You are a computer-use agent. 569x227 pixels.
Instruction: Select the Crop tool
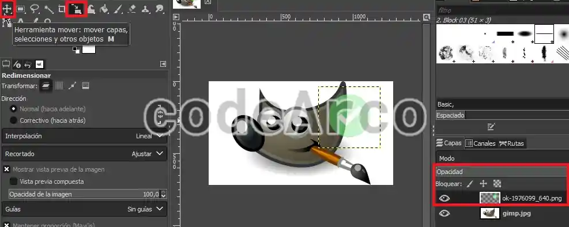(x=62, y=9)
